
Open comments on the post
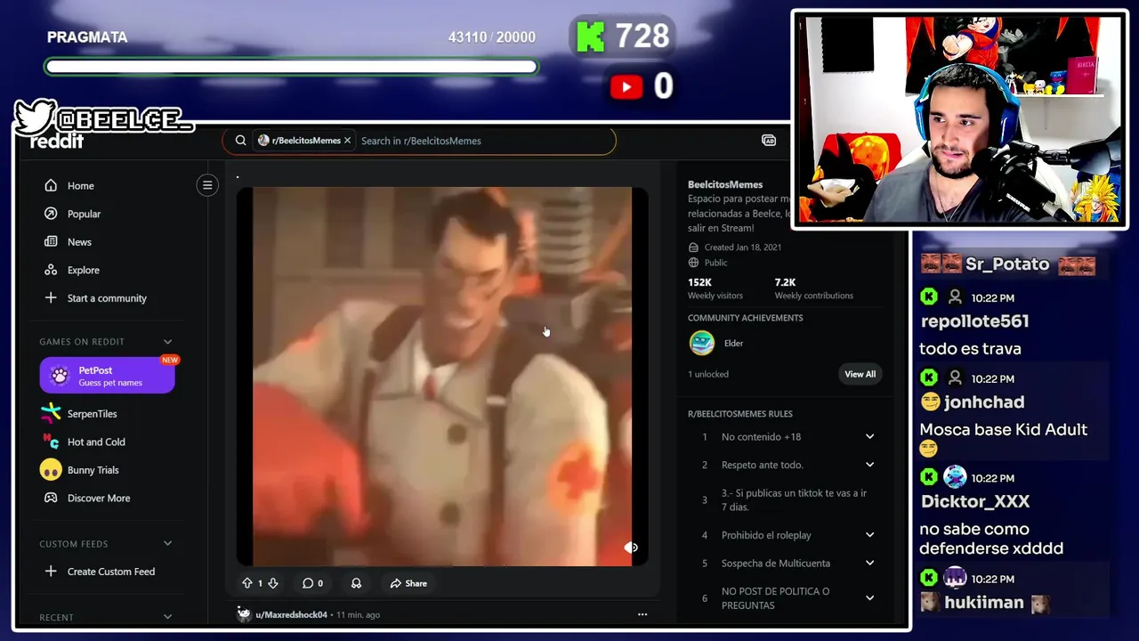pos(312,583)
